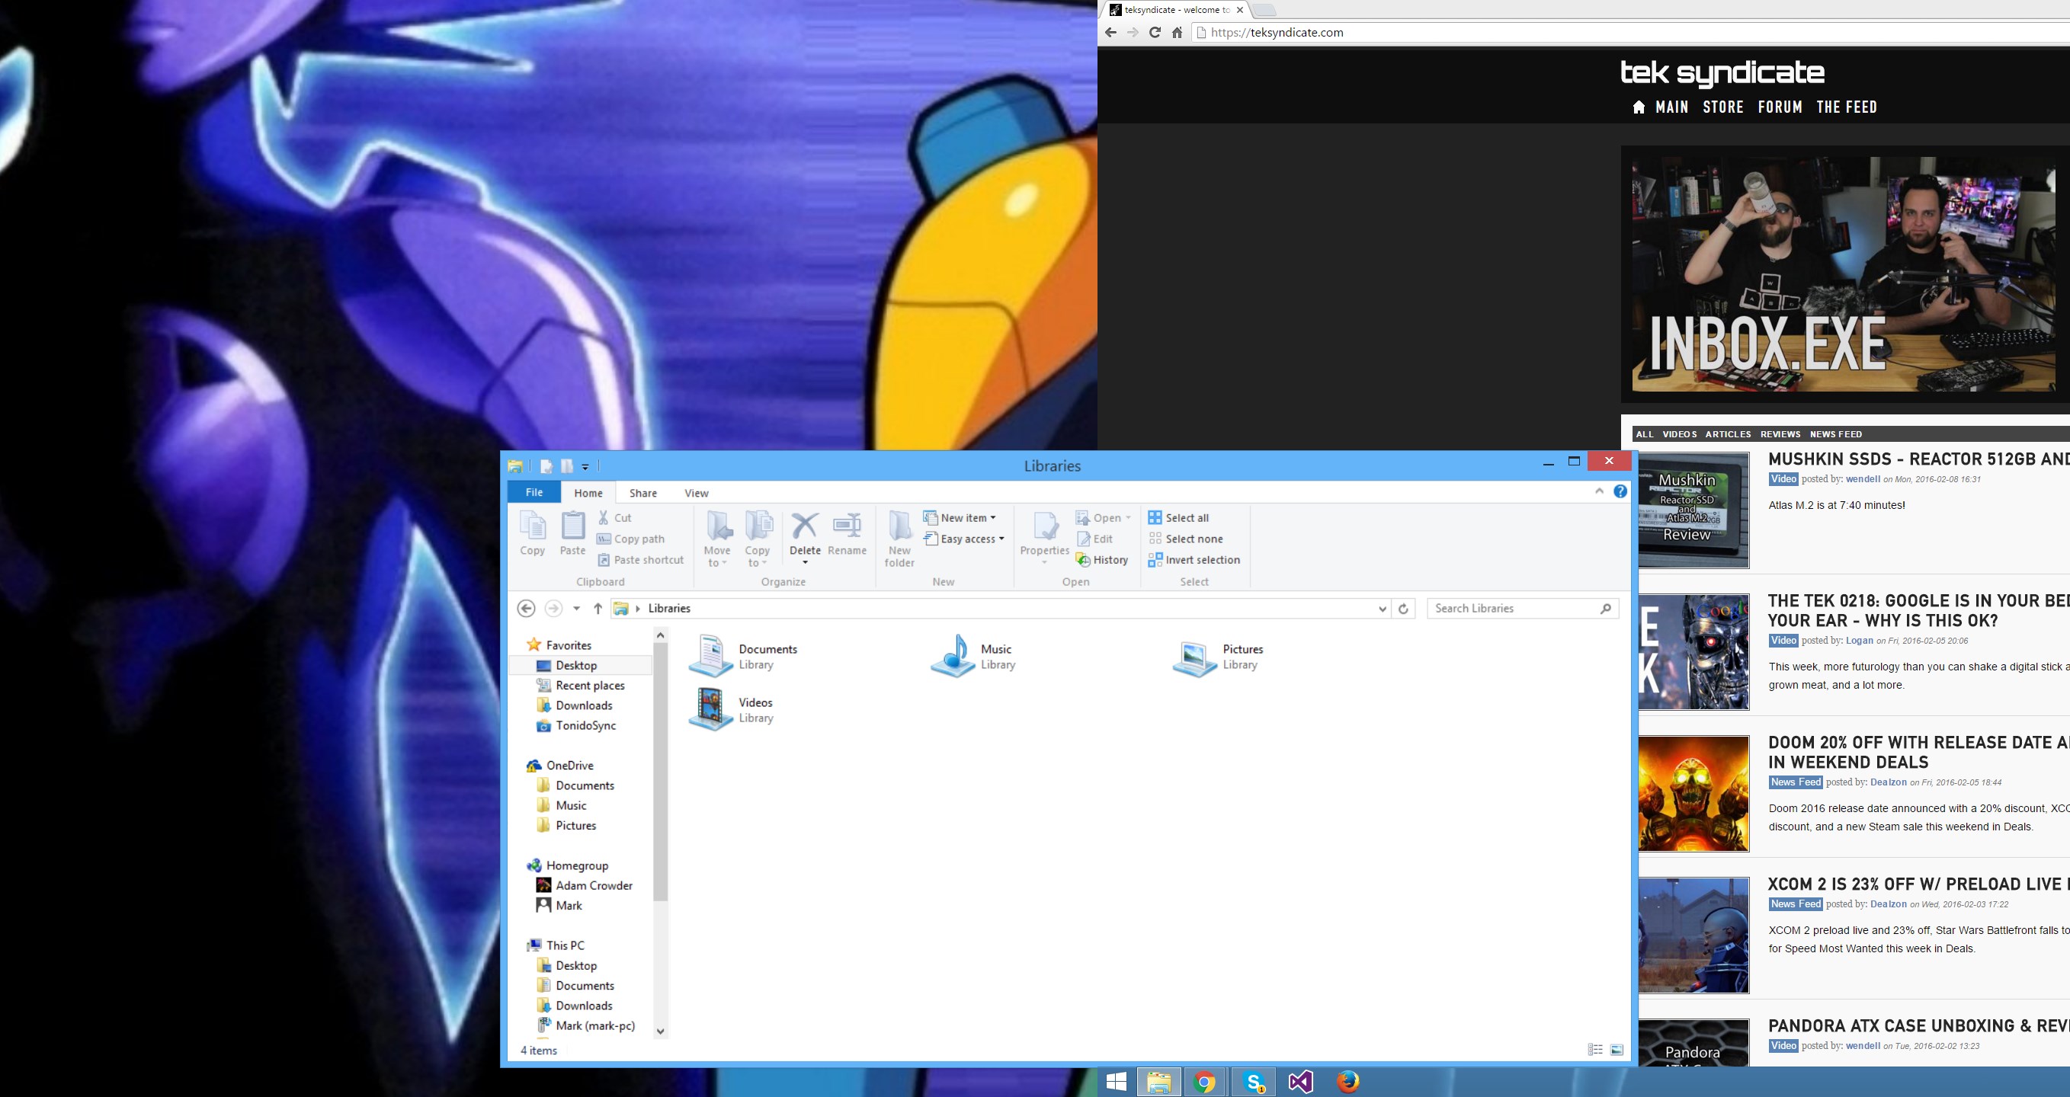
Task: Open Visual Studio from the taskbar
Action: (1301, 1082)
